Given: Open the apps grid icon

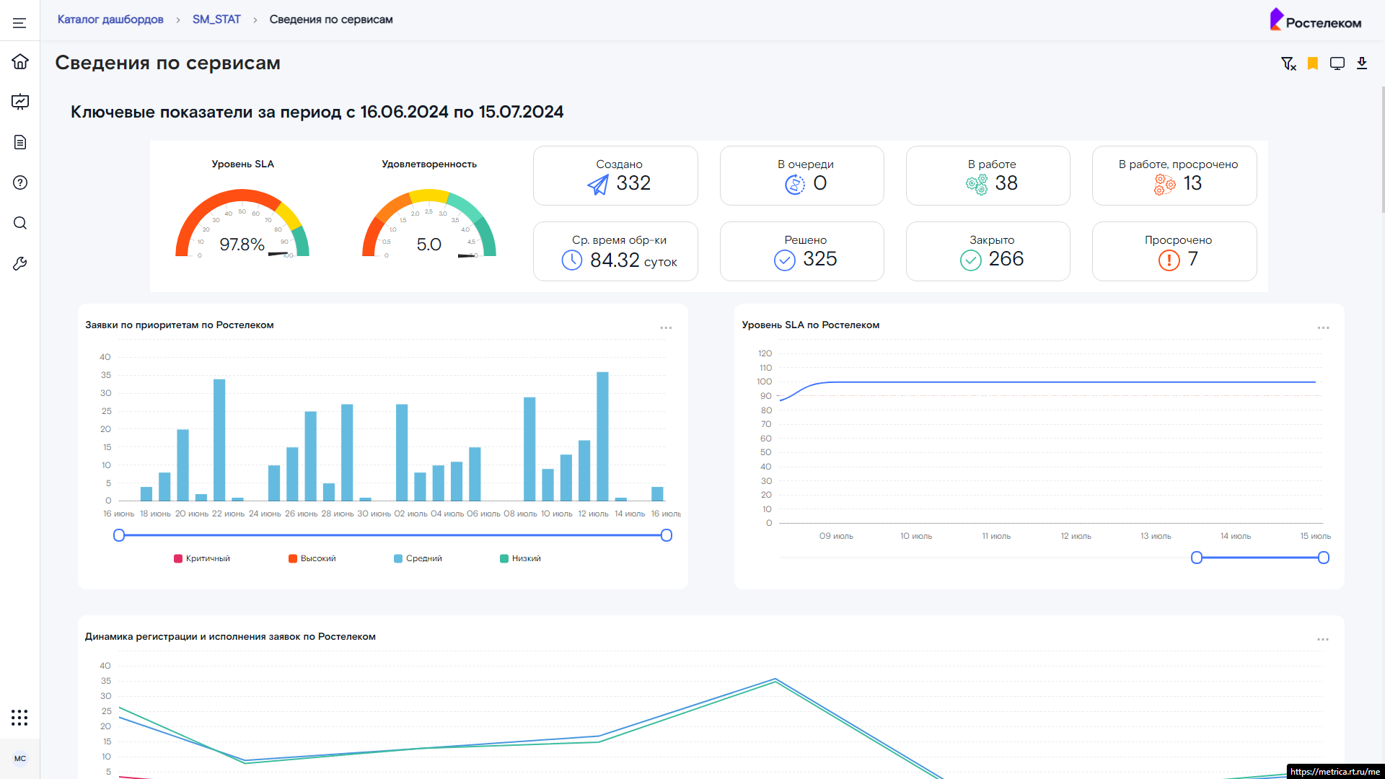Looking at the screenshot, I should [x=19, y=717].
